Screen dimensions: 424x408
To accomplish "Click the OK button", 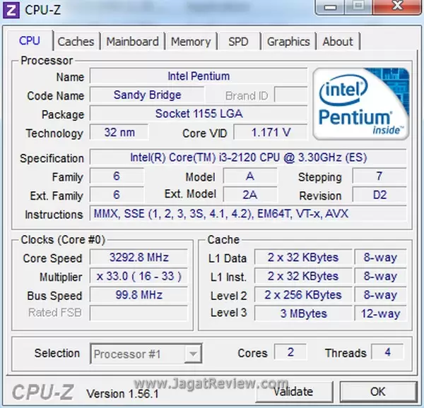I will coord(378,392).
